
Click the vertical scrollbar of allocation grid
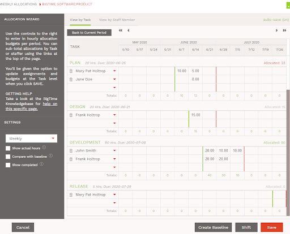(288, 153)
